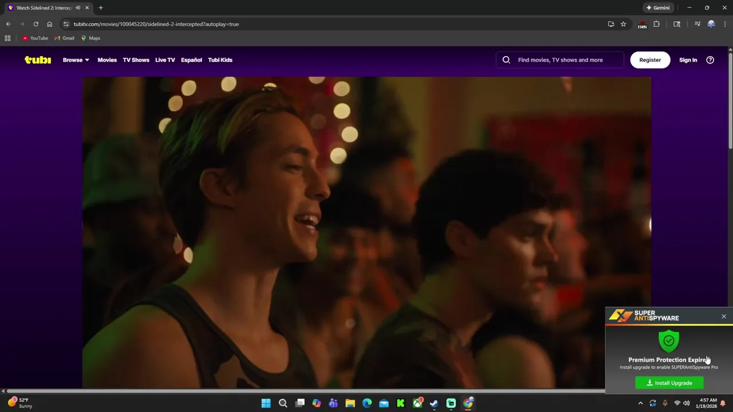Open Mail app from taskbar
The width and height of the screenshot is (733, 412).
pos(384,403)
